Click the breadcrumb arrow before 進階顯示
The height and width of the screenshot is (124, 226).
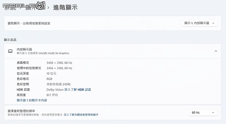pos(48,8)
